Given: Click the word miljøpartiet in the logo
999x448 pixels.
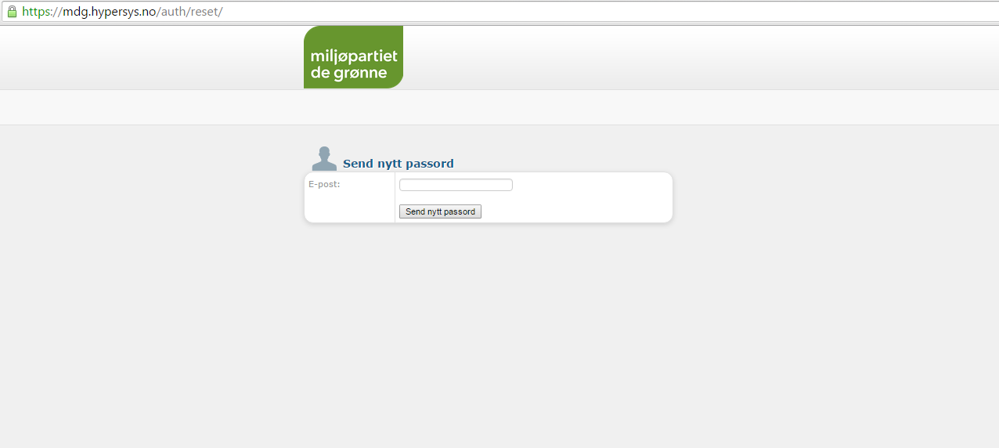Looking at the screenshot, I should click(354, 56).
